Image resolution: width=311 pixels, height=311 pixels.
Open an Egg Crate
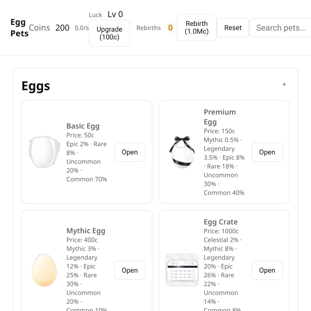pyautogui.click(x=267, y=270)
